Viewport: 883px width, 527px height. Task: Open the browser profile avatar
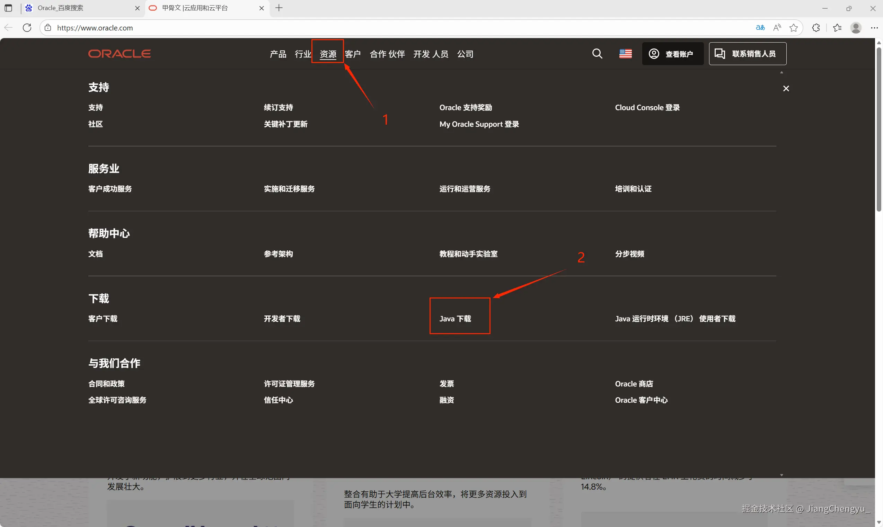(856, 28)
